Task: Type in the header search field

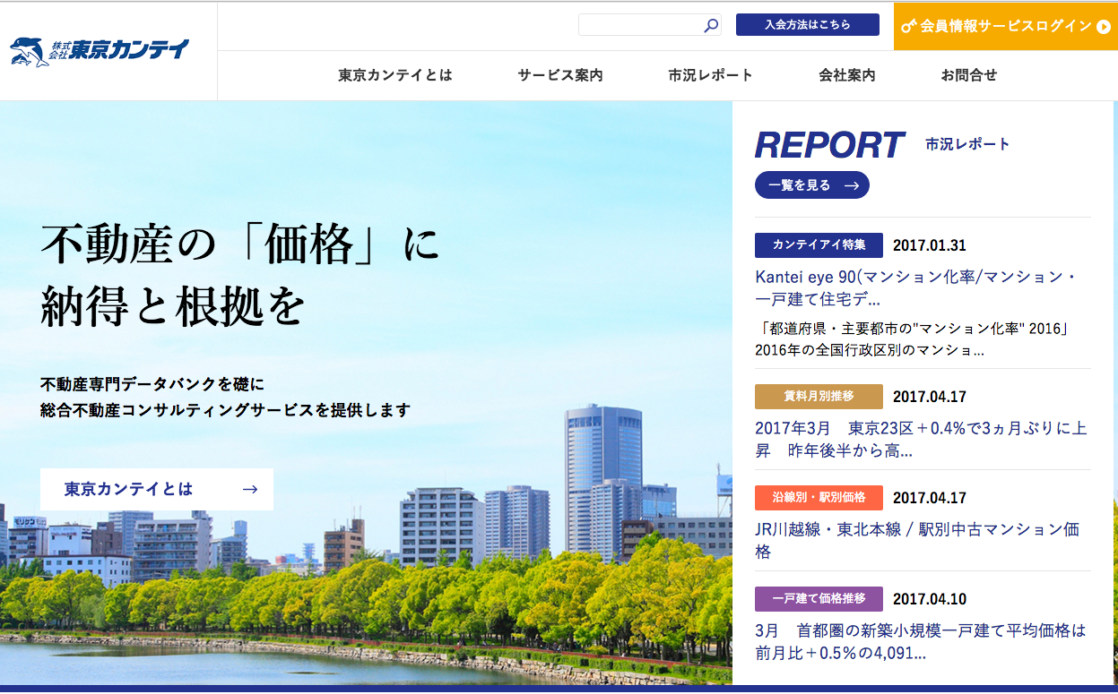Action: [x=640, y=25]
